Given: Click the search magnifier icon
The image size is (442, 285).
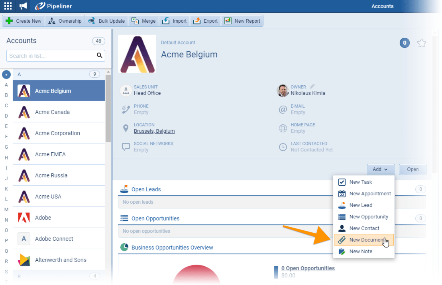Looking at the screenshot, I should (100, 56).
